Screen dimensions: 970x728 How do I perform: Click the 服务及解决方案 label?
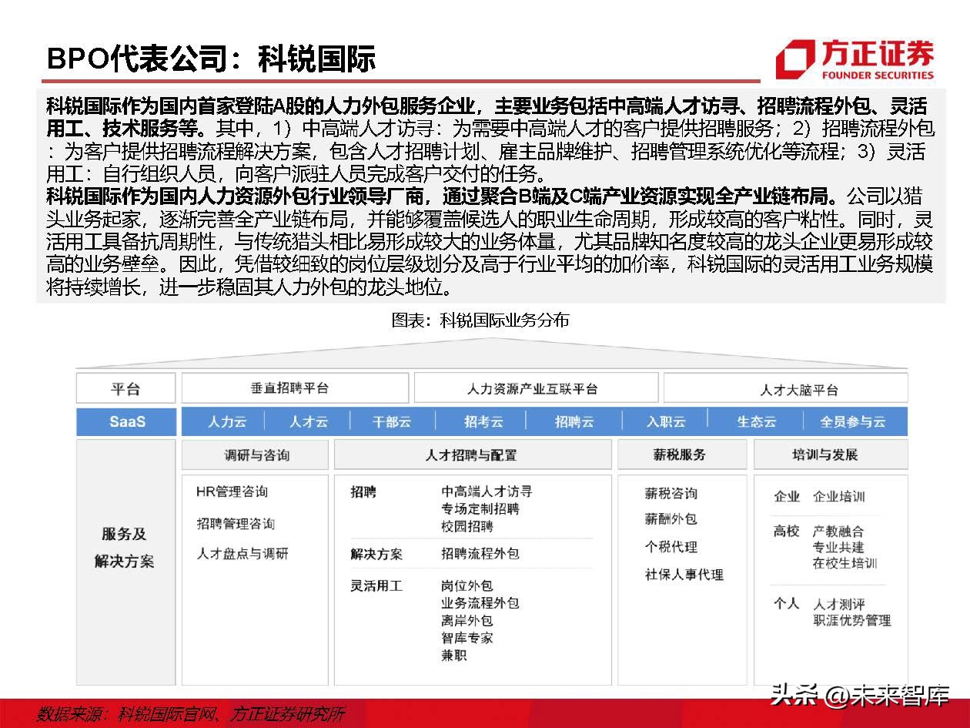click(124, 547)
